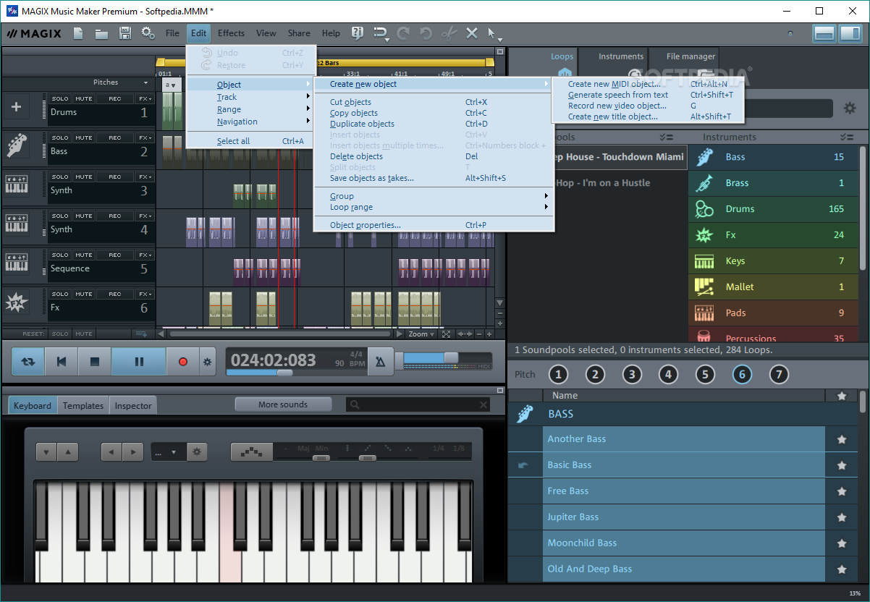Select Mallet instrument category icon
Viewport: 870px width, 602px height.
pos(704,287)
